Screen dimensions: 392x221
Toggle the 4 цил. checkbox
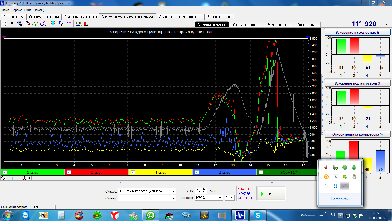[133, 172]
